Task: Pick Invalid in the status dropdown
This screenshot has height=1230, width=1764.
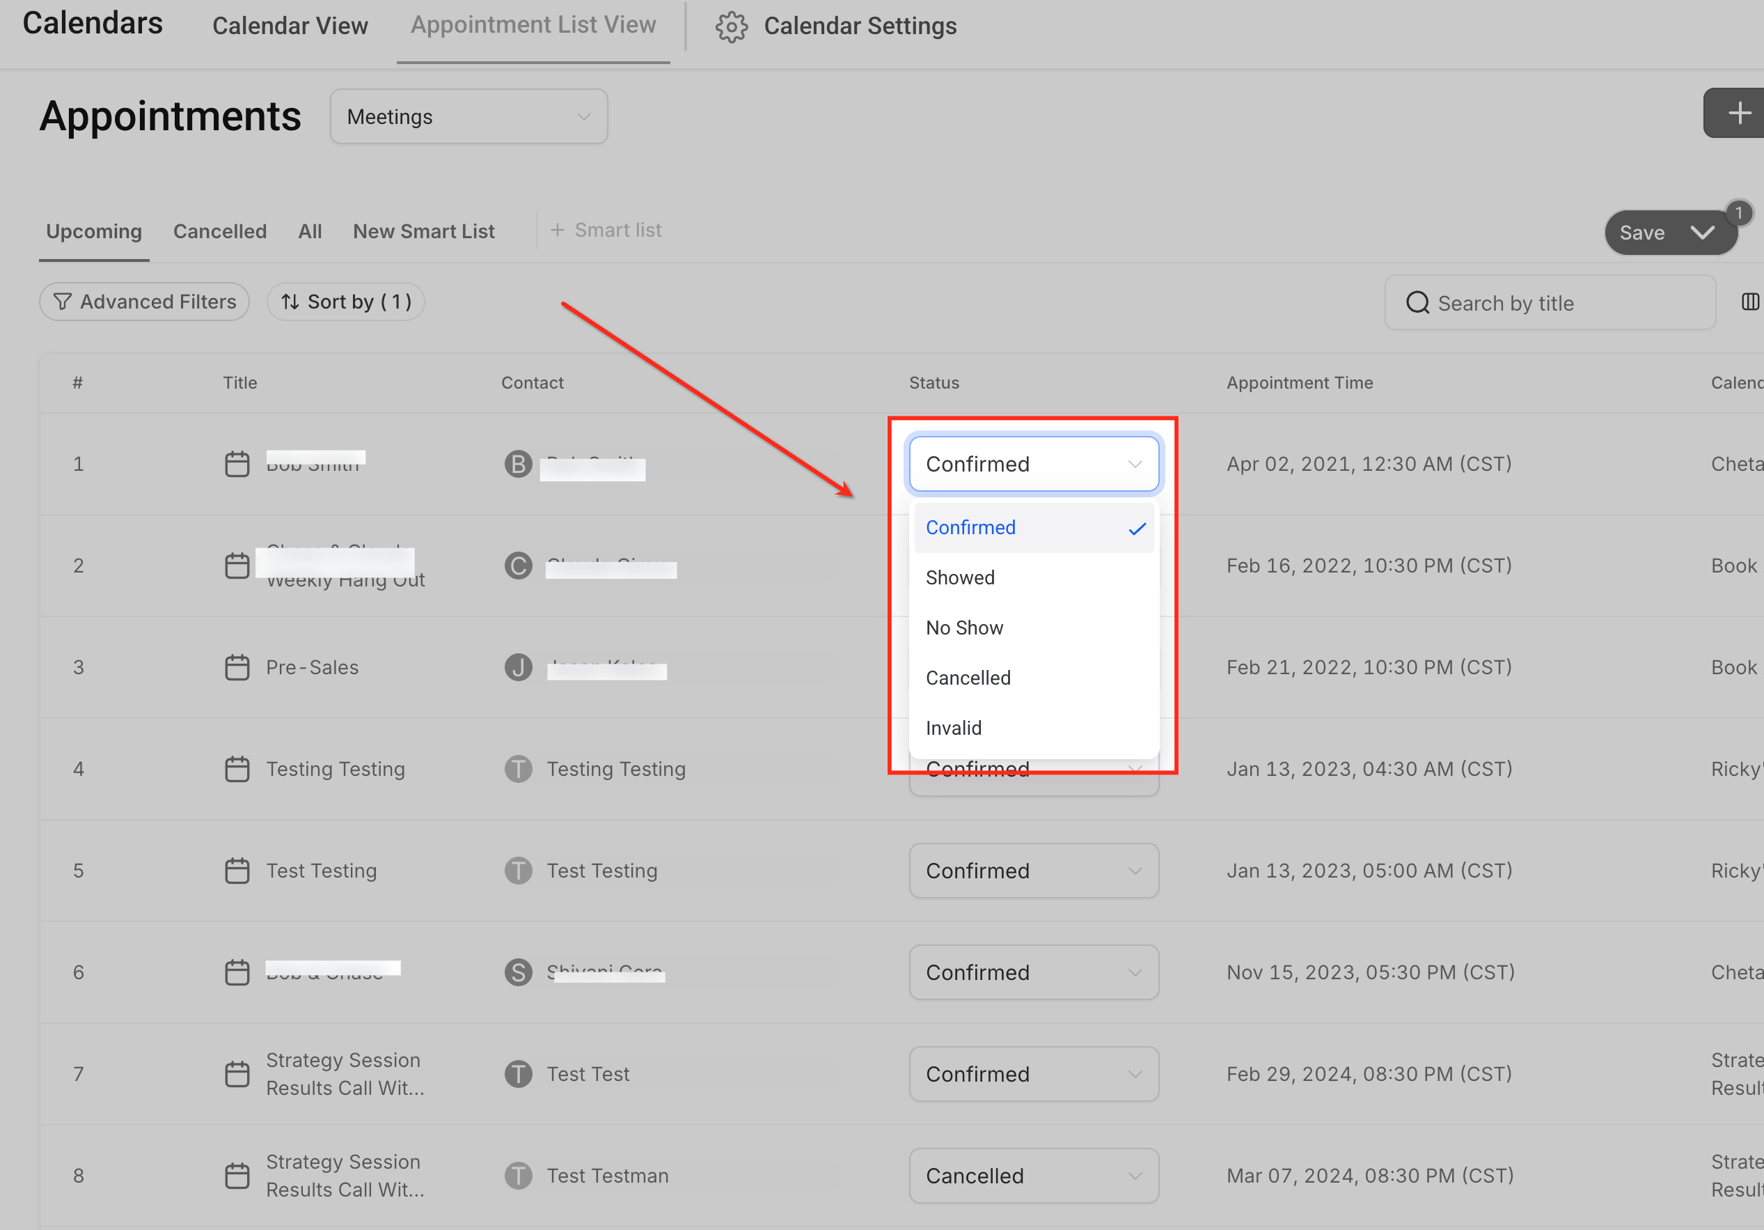Action: [x=954, y=728]
